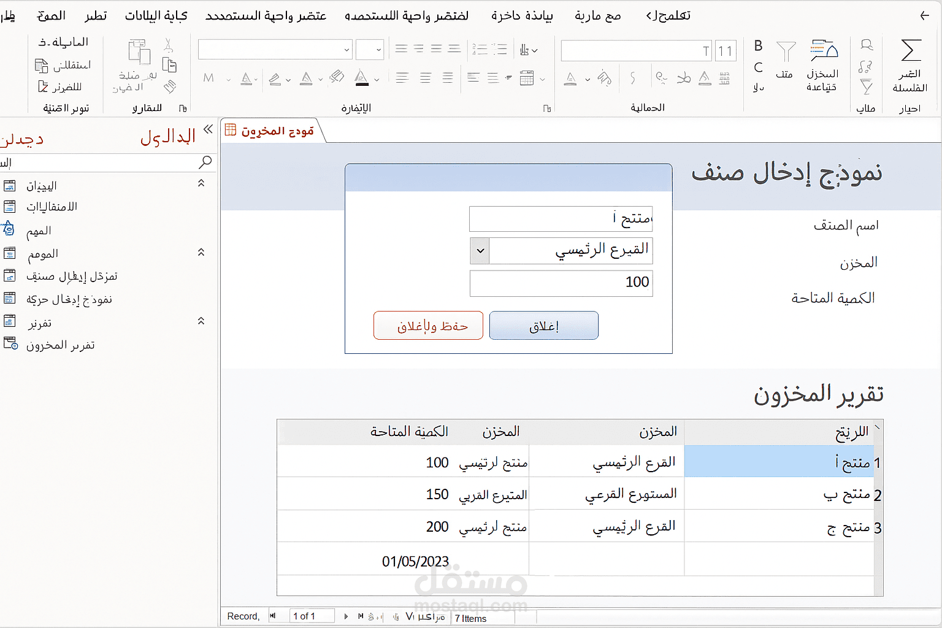Select the table icon next to البيانات
Screen dimensions: 942x628
coord(10,186)
